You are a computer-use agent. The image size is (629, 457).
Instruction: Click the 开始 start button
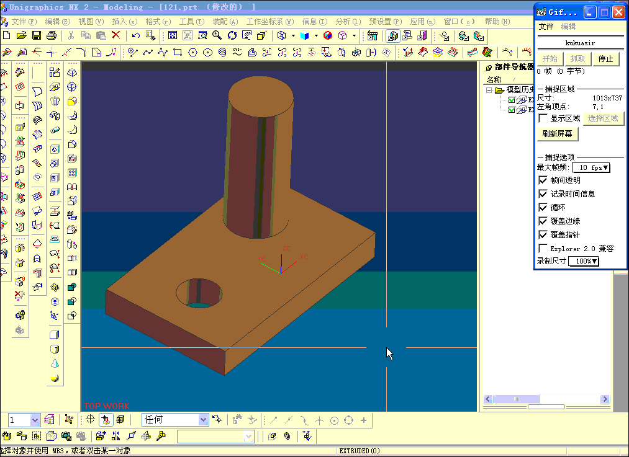pyautogui.click(x=550, y=59)
